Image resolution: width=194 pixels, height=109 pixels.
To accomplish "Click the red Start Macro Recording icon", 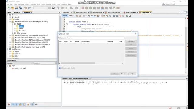I will (120, 16).
